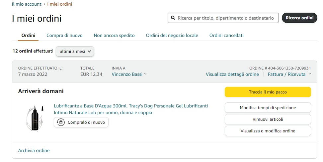The image size is (323, 162).
Task: Open the Fattura / Ricevuta dropdown
Action: [x=289, y=74]
